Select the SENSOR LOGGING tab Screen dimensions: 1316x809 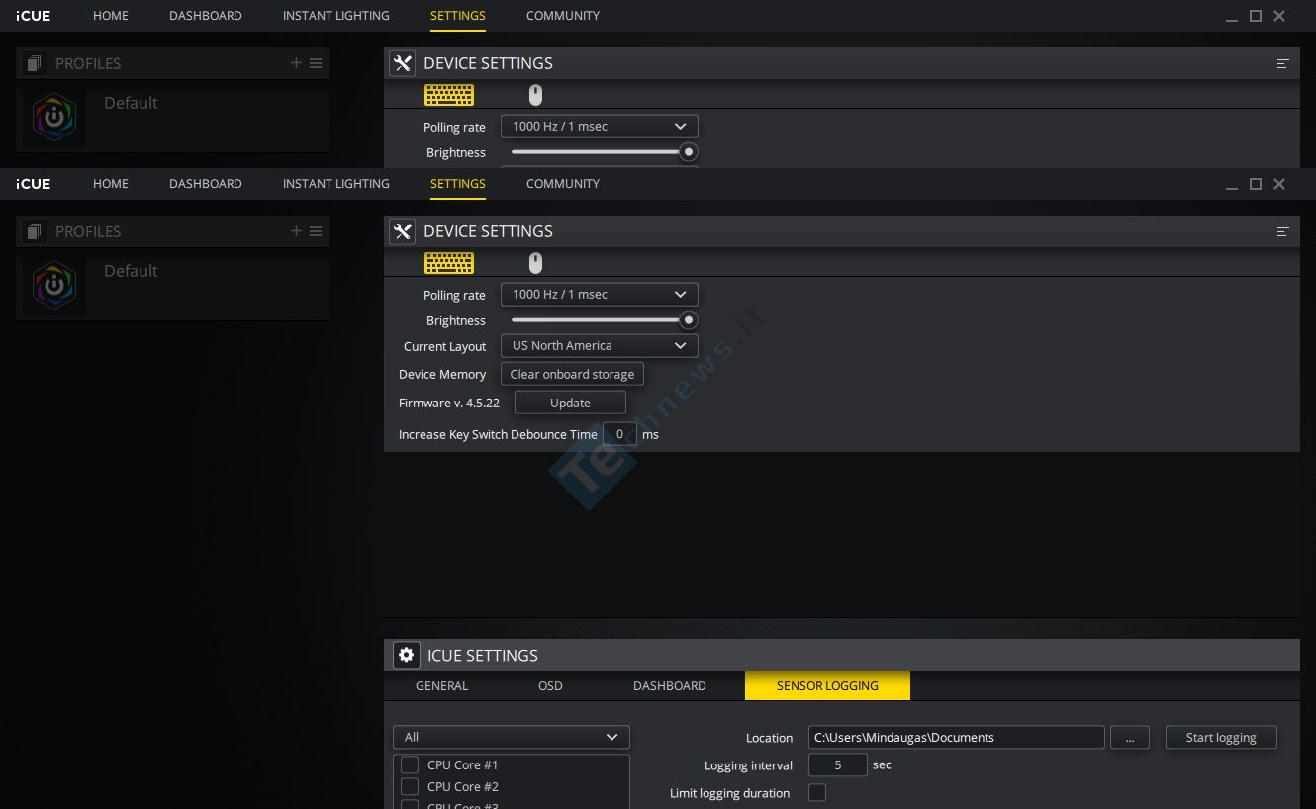(827, 685)
